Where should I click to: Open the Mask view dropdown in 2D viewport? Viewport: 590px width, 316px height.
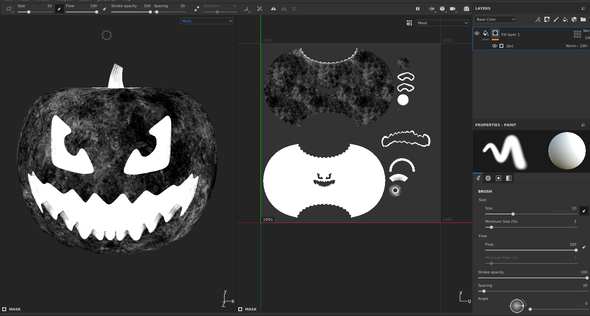[442, 23]
